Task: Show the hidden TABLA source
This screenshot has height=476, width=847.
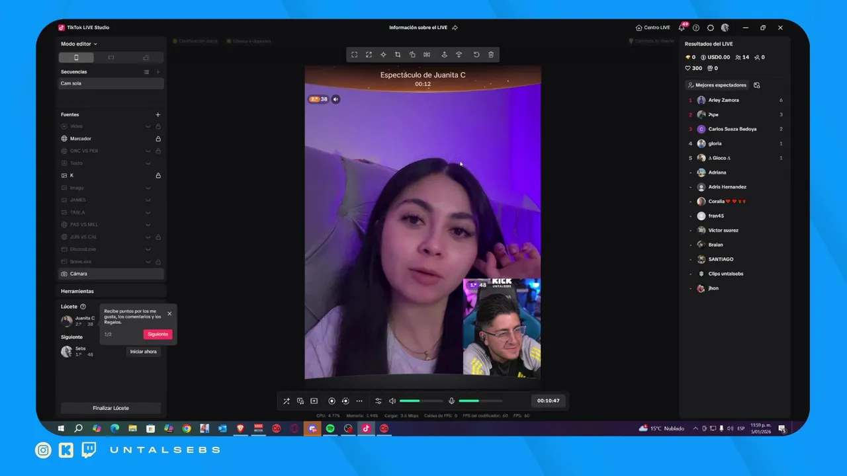Action: pos(148,212)
